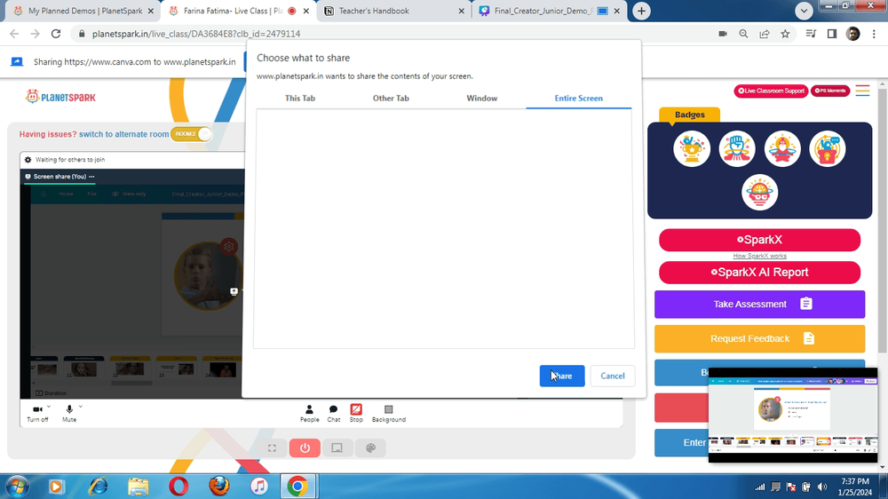Open the How SparkX works link
This screenshot has height=499, width=888.
point(759,256)
